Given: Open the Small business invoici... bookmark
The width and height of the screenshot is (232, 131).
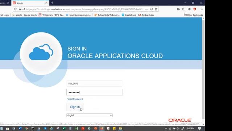Looking at the screenshot, I should pyautogui.click(x=78, y=15).
